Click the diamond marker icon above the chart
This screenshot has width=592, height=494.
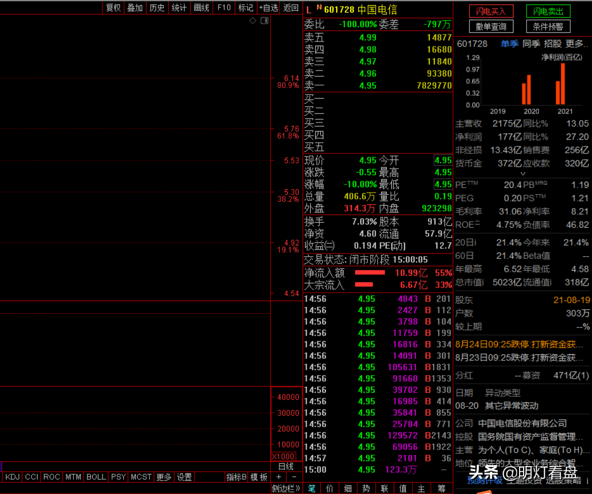click(x=252, y=20)
